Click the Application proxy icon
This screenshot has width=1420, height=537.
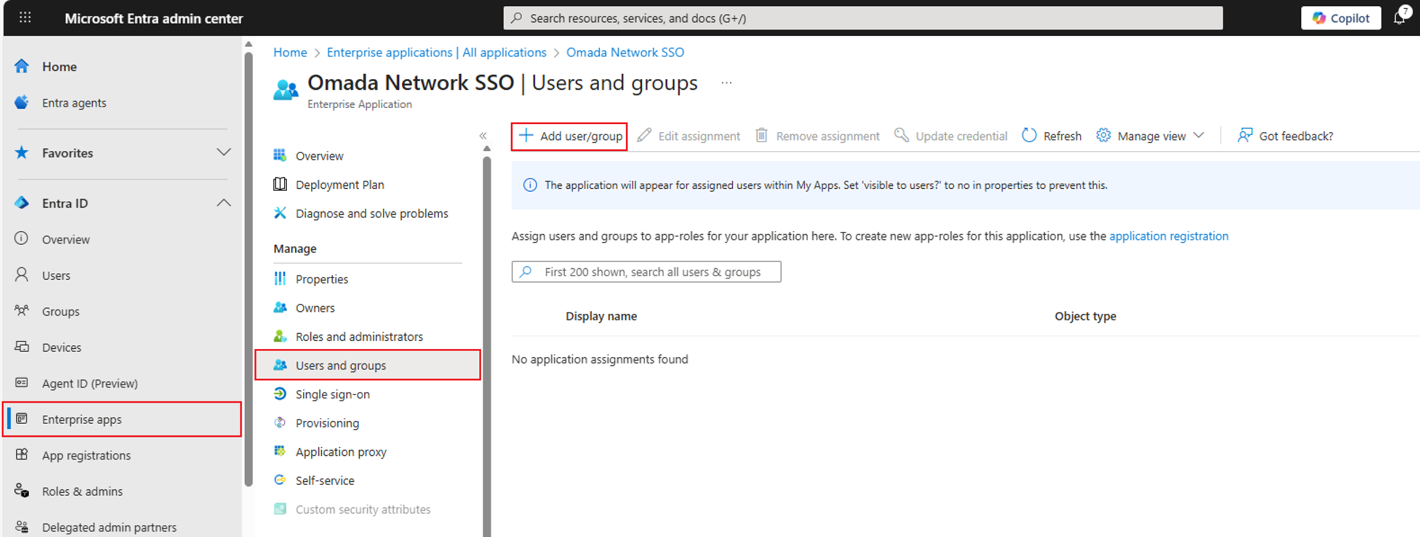[280, 451]
